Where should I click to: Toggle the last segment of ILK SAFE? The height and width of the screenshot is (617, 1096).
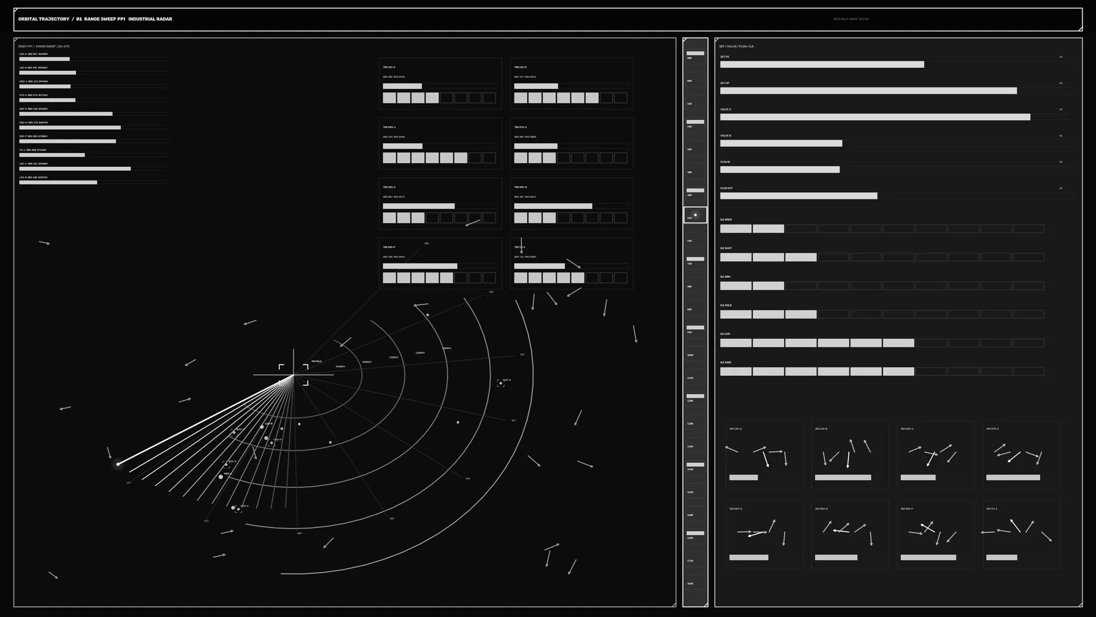point(1029,371)
